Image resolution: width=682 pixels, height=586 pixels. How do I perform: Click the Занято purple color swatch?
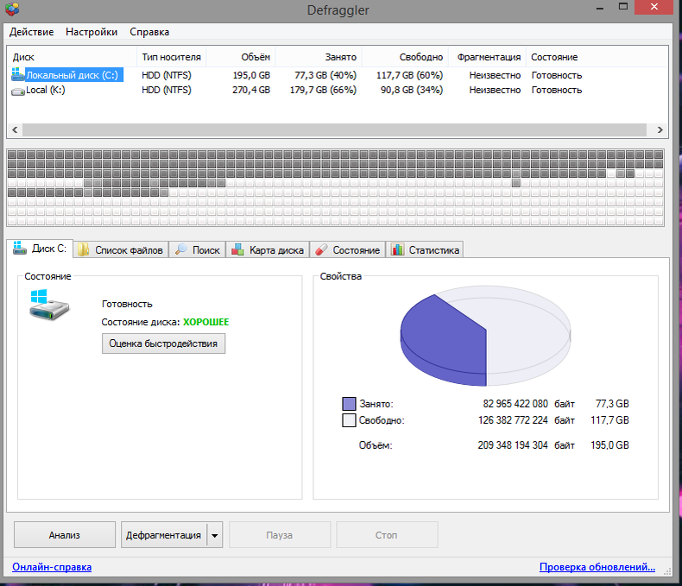[x=349, y=404]
